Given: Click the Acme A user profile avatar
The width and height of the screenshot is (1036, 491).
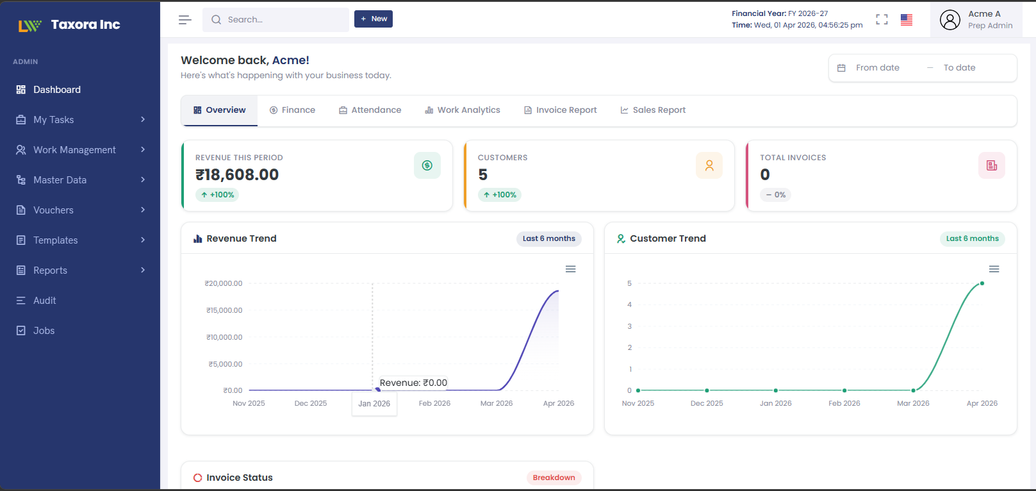Looking at the screenshot, I should (x=950, y=20).
